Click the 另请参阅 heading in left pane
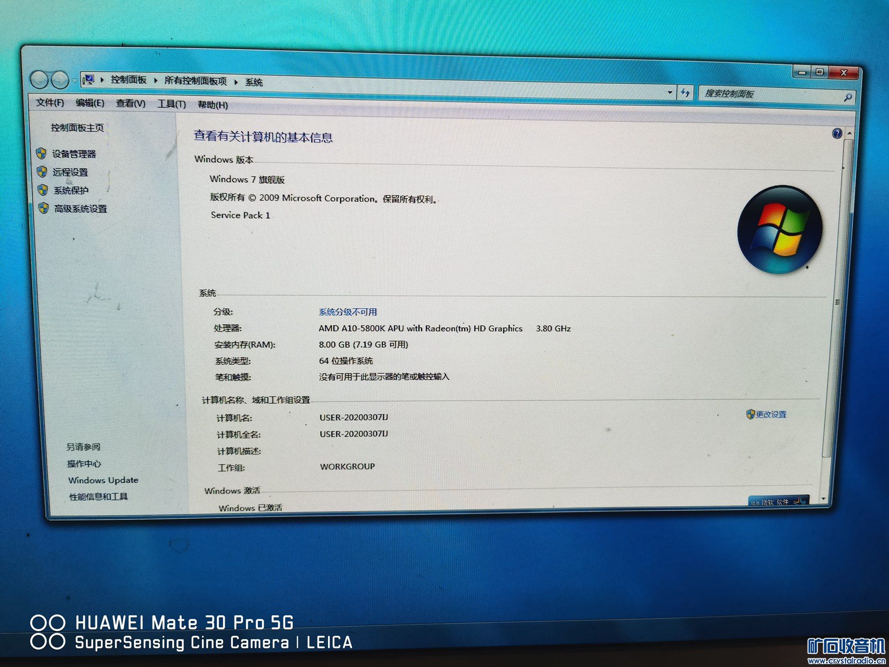Image resolution: width=889 pixels, height=667 pixels. (x=83, y=447)
